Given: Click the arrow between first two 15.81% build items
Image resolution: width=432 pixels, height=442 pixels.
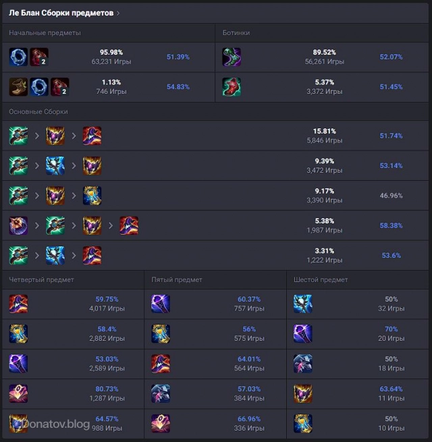Looking at the screenshot, I should point(37,136).
